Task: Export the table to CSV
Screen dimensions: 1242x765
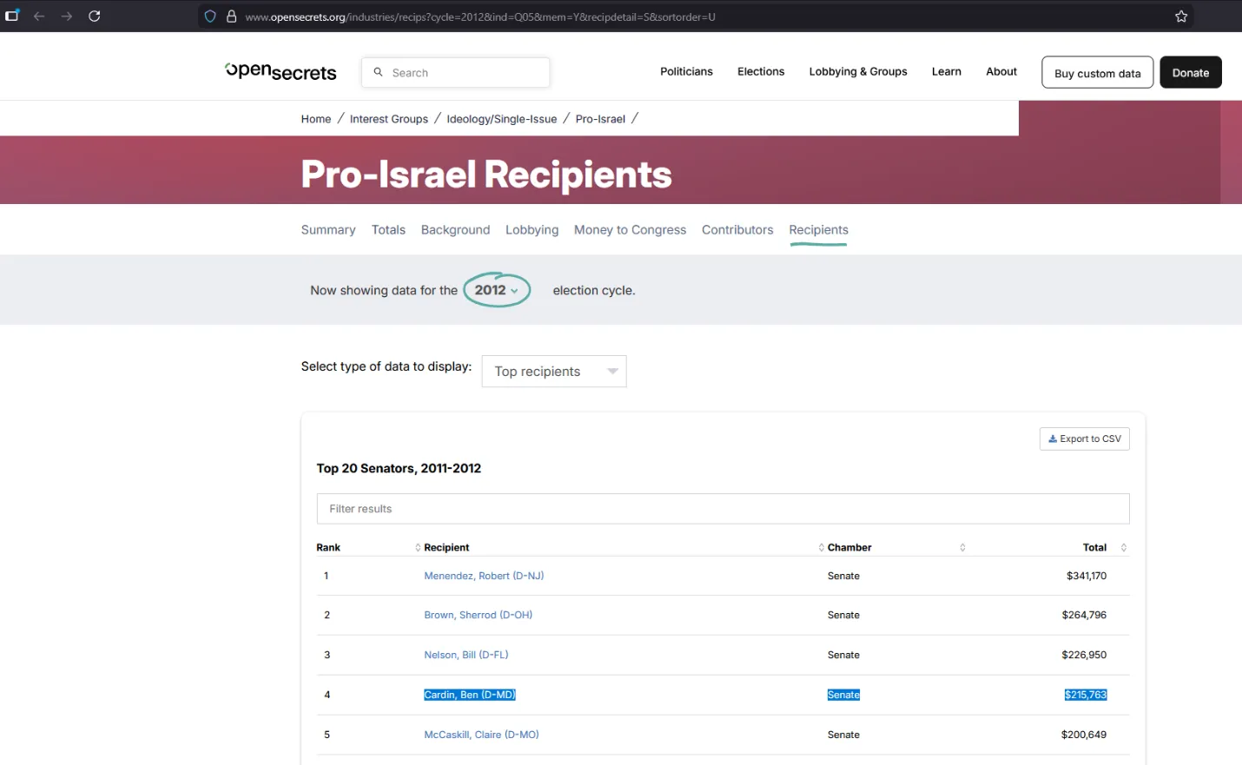Action: pos(1085,439)
